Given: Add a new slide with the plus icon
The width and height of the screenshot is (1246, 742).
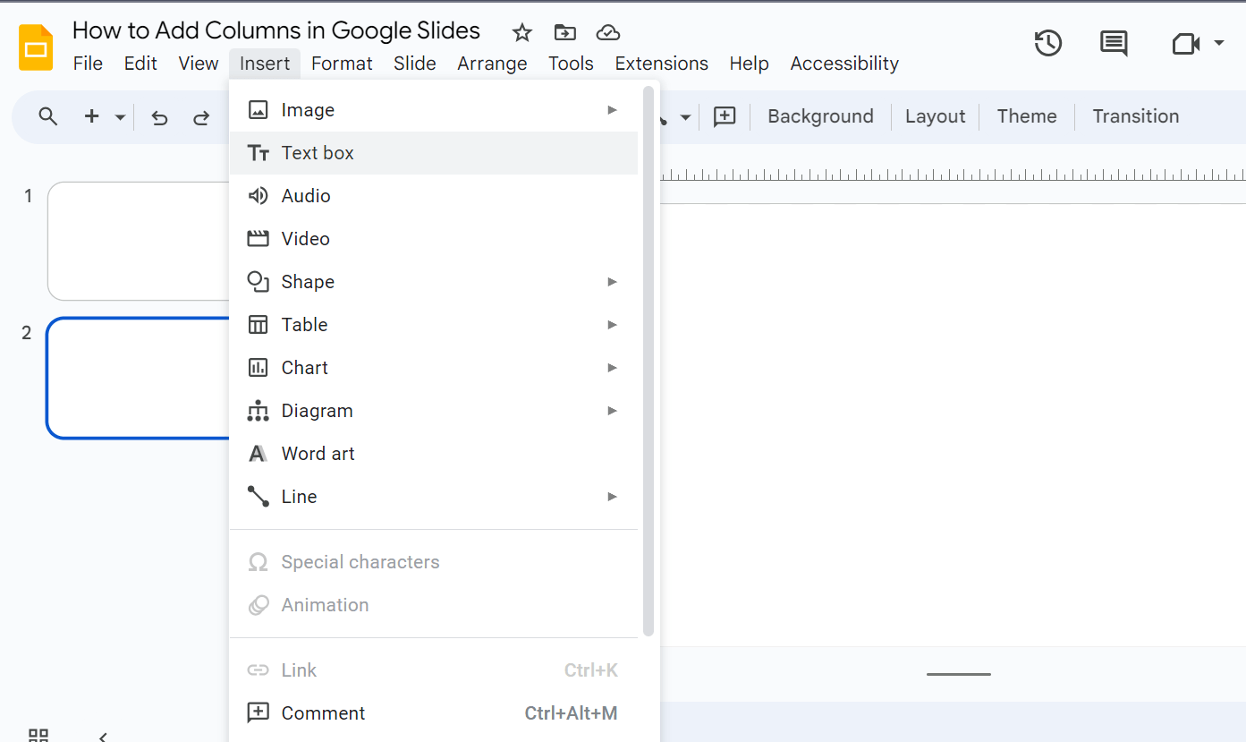Looking at the screenshot, I should pyautogui.click(x=90, y=116).
